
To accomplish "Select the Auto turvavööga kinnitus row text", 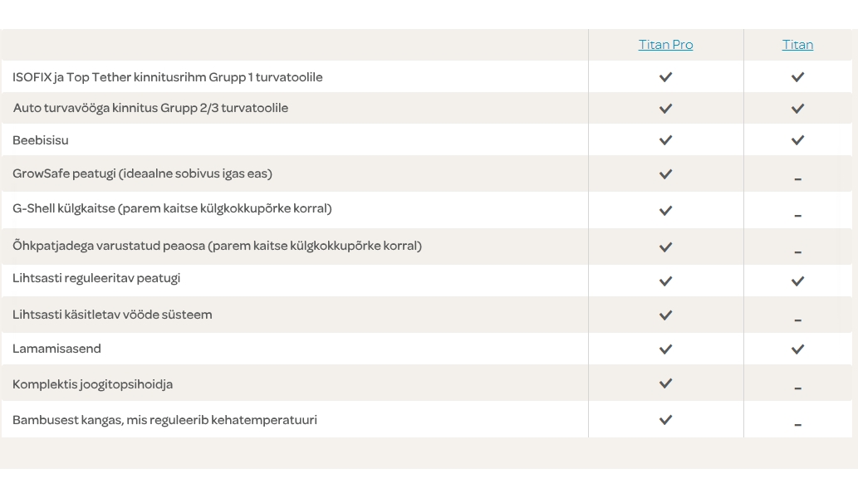I will [x=150, y=108].
